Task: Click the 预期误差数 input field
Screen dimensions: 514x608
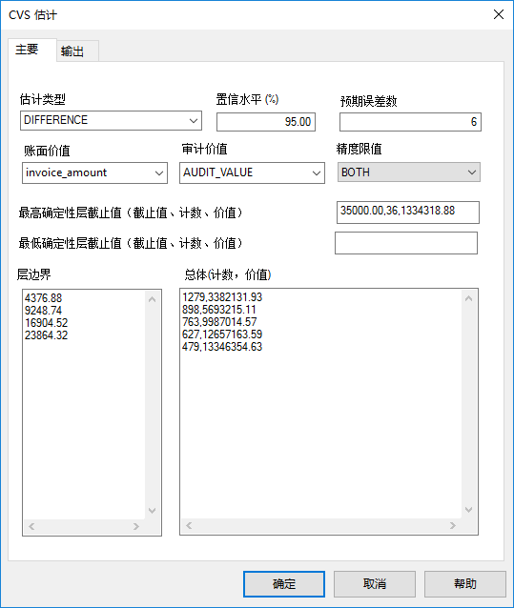Action: (x=410, y=122)
